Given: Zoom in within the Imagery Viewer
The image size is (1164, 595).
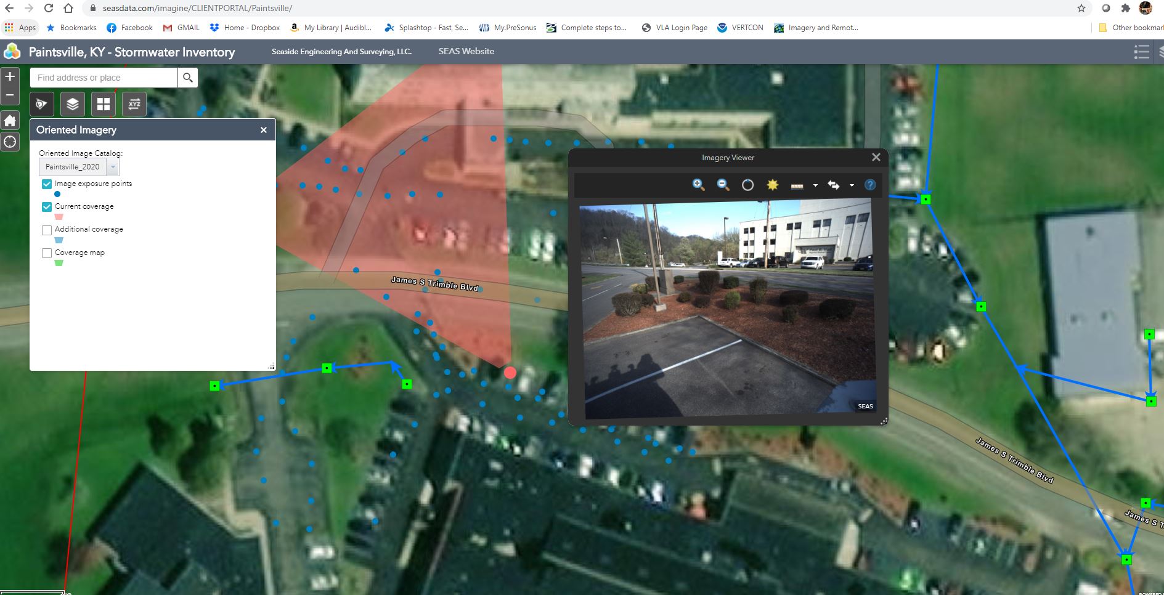Looking at the screenshot, I should [698, 185].
